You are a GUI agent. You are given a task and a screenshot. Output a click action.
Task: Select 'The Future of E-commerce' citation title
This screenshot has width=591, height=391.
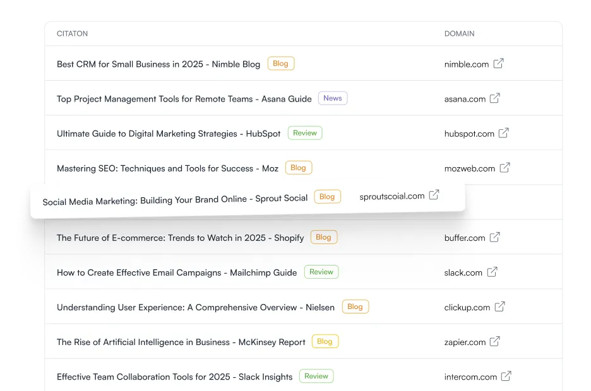coord(180,238)
